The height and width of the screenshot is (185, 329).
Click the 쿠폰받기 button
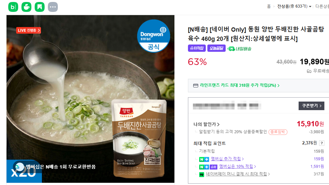tap(311, 106)
